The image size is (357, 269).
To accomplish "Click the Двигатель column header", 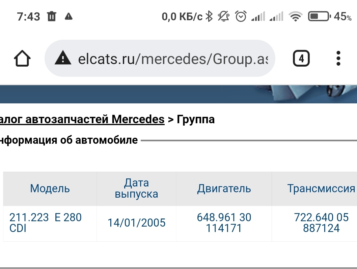I will (224, 189).
